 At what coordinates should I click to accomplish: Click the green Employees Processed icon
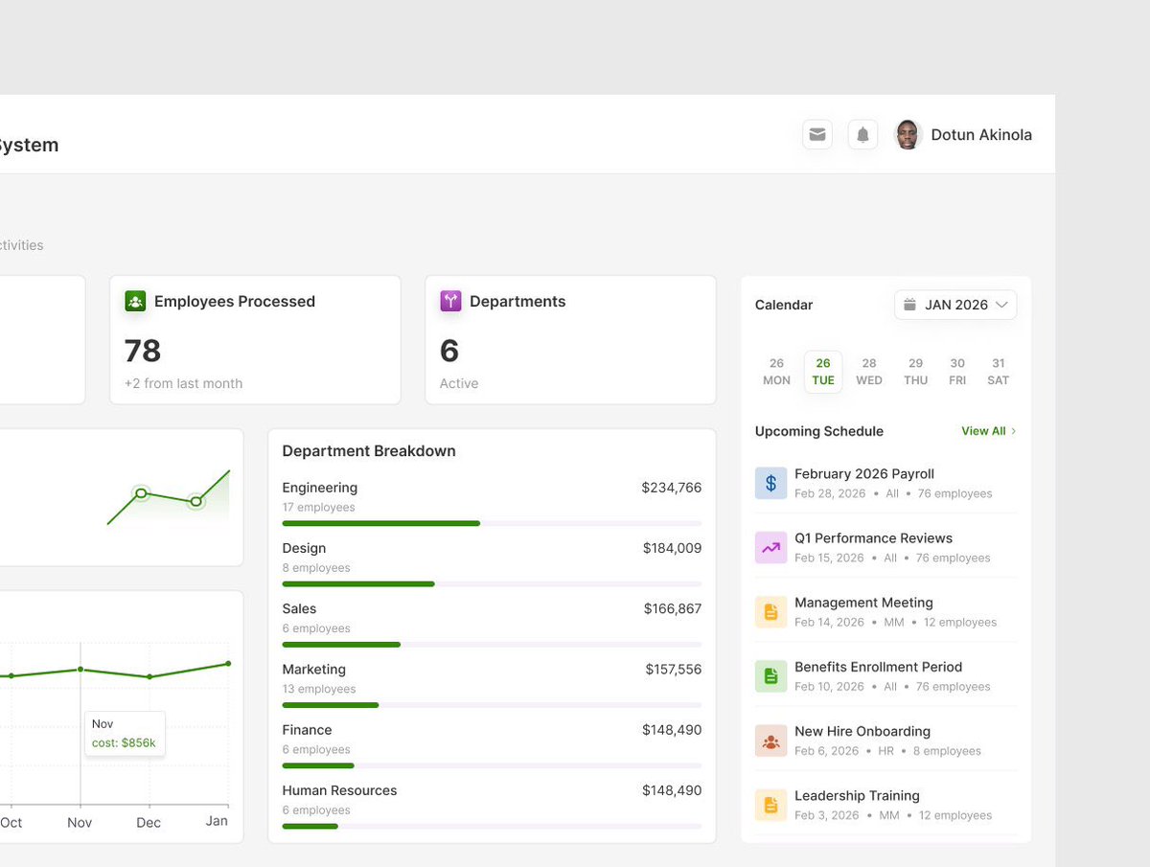[x=135, y=301]
